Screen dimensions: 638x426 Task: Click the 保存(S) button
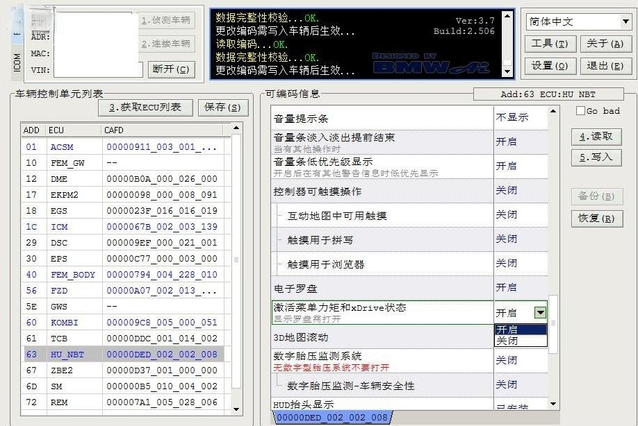223,107
